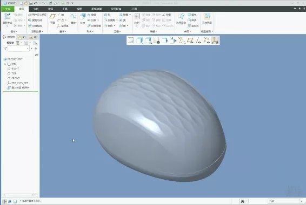Open the green File (文件) menu tab

[8, 9]
